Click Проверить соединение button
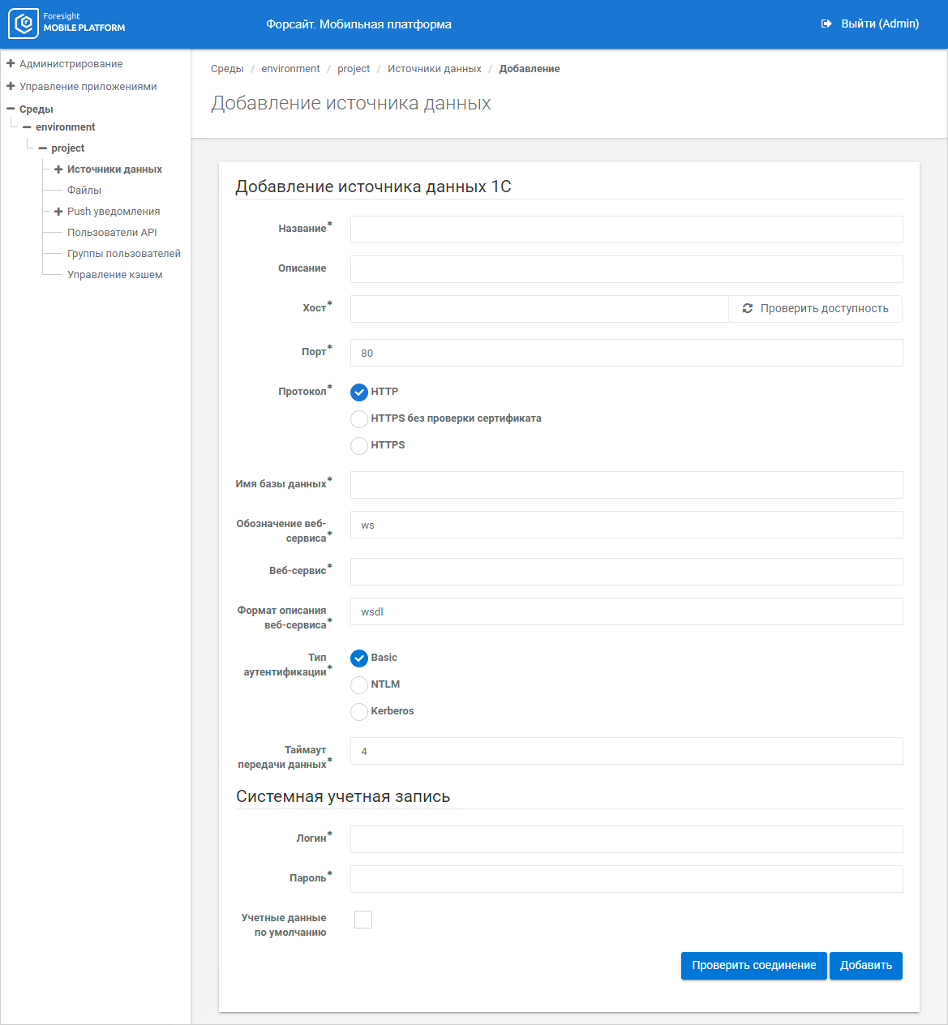 [x=754, y=965]
